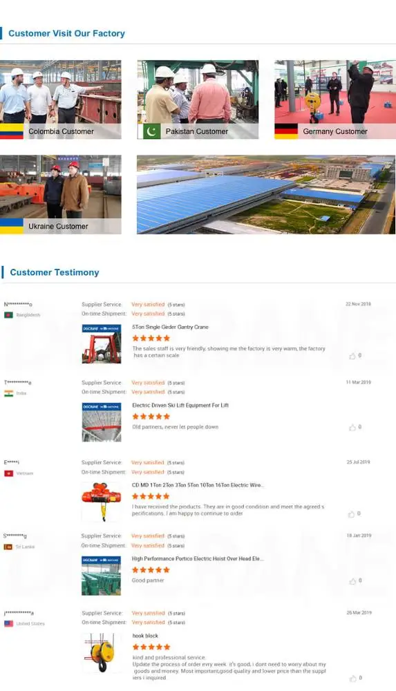Image resolution: width=396 pixels, height=691 pixels.
Task: Click thumbs-up icon on Bangladesh review
Action: 352,356
